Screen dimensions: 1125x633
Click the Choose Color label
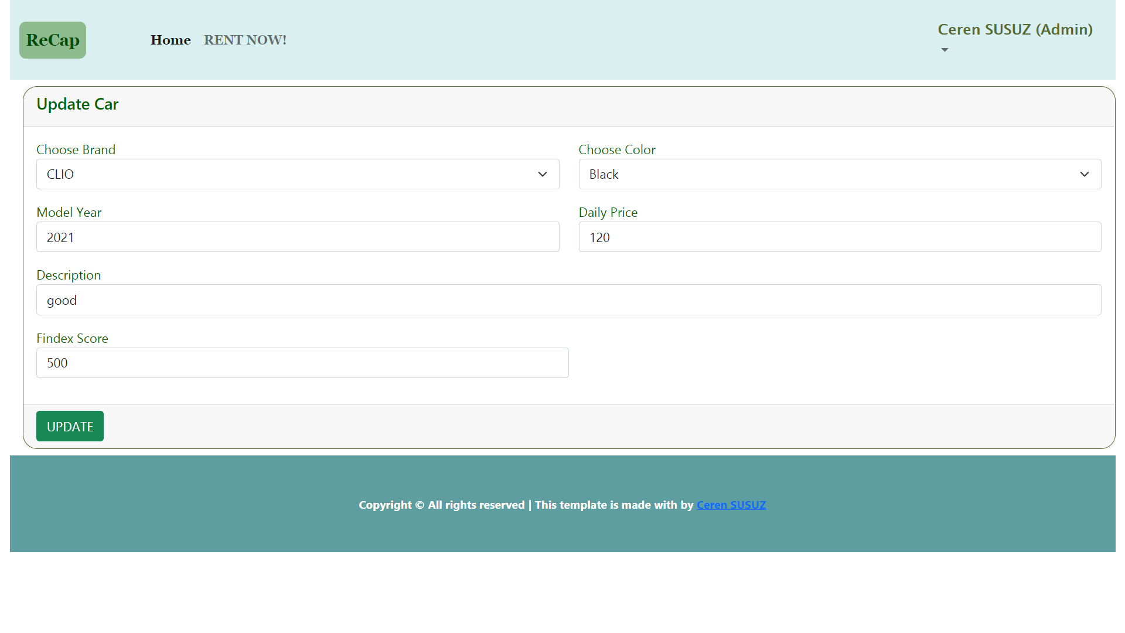[616, 150]
